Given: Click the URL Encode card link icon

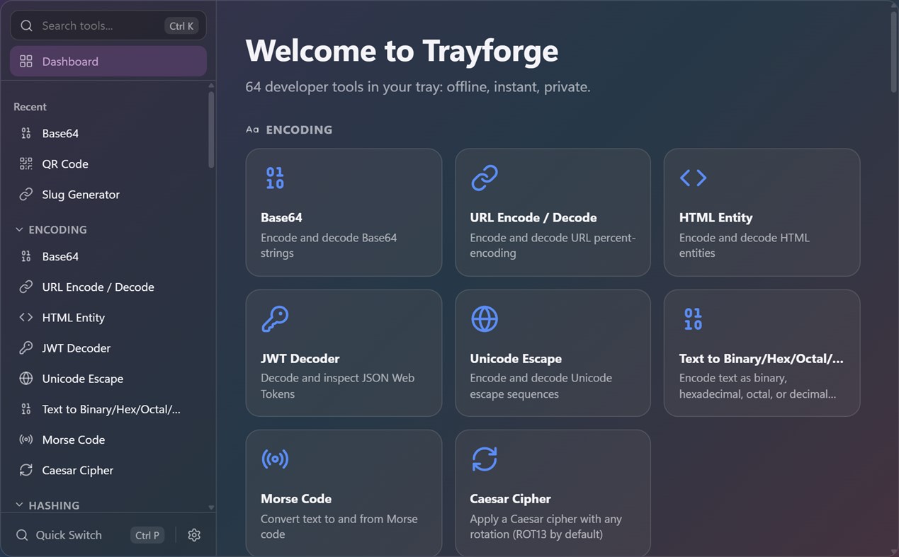Looking at the screenshot, I should click(x=485, y=178).
